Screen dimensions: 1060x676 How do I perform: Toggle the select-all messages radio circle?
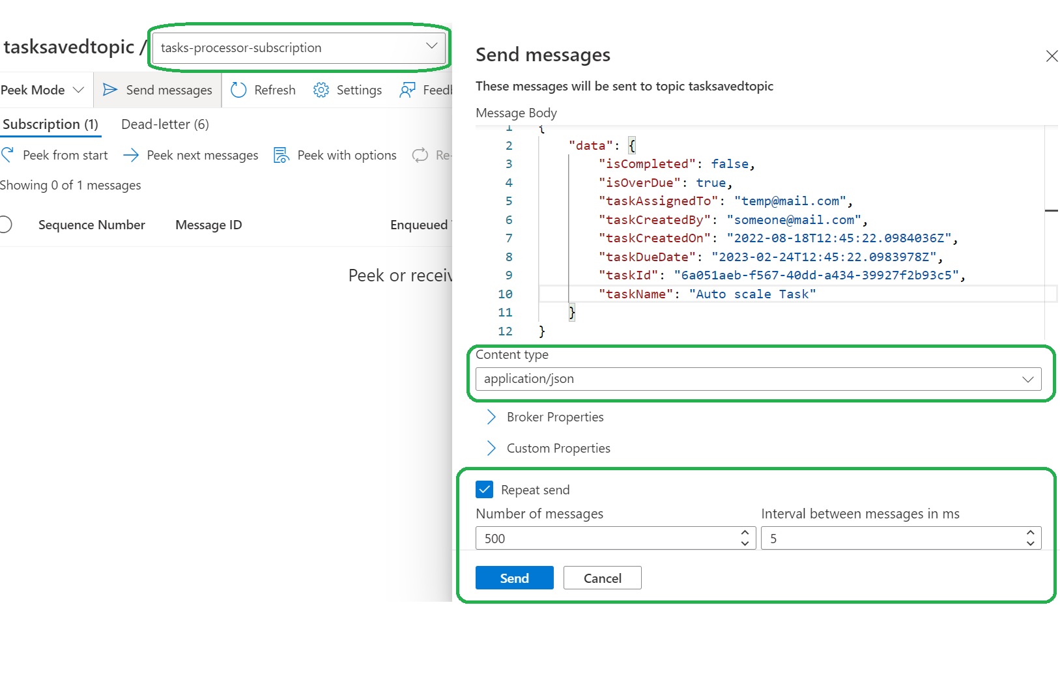tap(5, 225)
